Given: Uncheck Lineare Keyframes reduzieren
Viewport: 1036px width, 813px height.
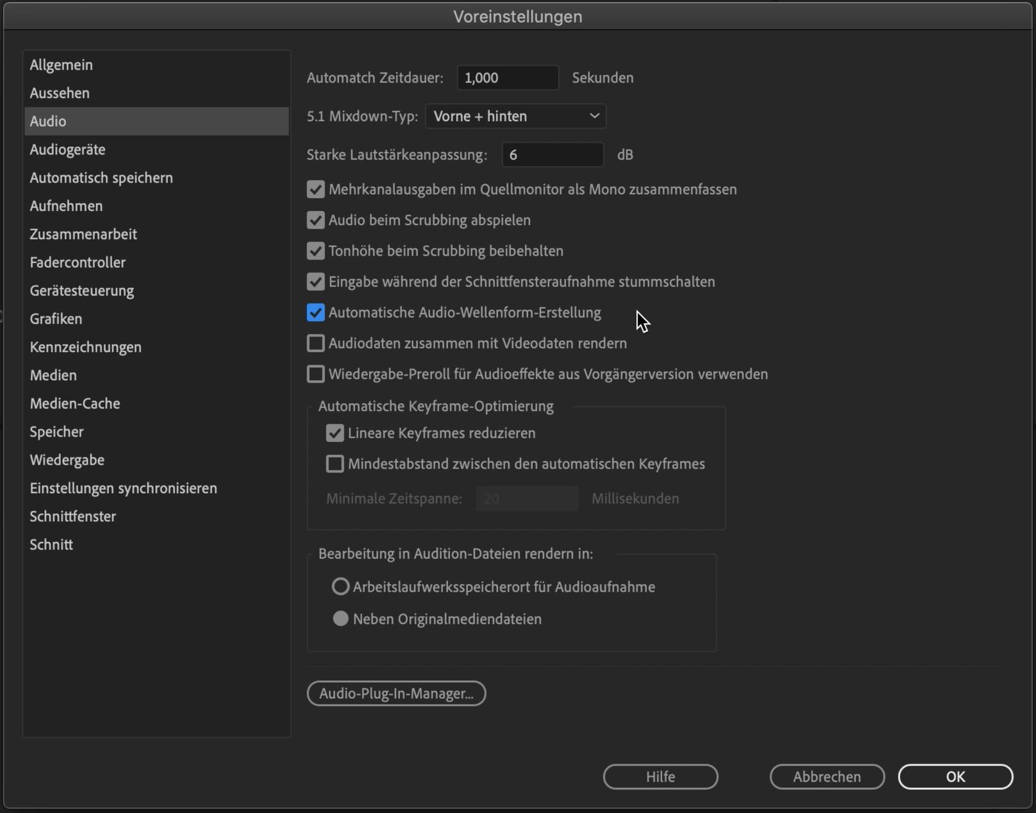Looking at the screenshot, I should (335, 433).
